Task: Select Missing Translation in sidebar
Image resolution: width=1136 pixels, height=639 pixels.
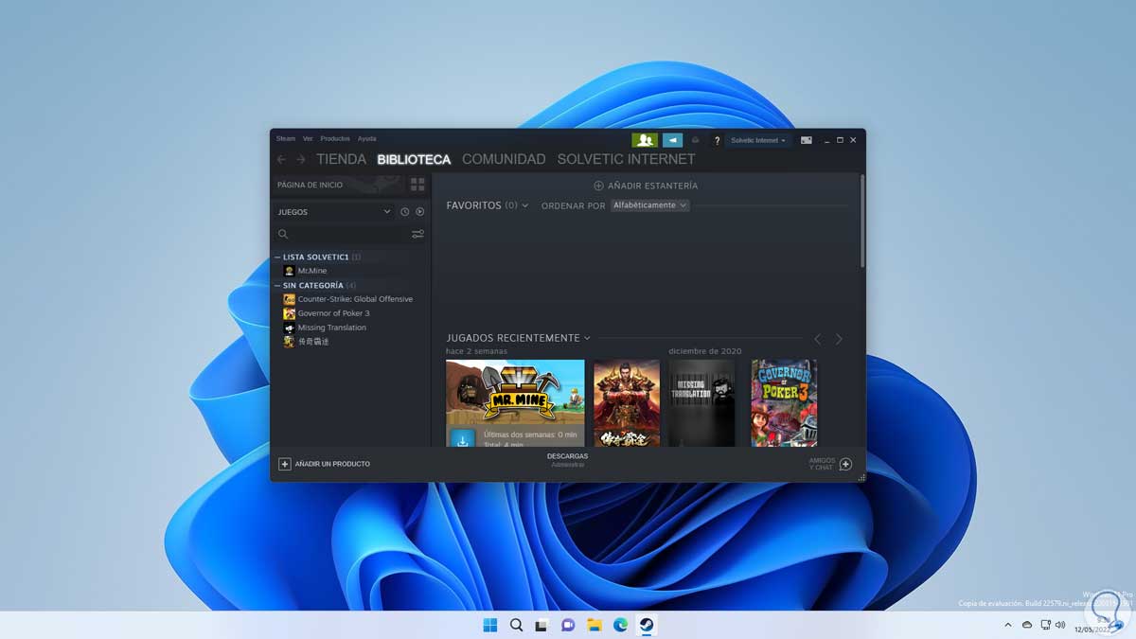Action: pyautogui.click(x=332, y=328)
